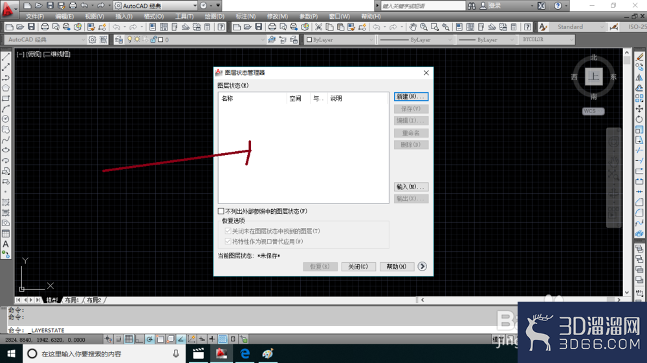Open the ByLayer lineweight dropdown
This screenshot has height=363, width=647.
pos(487,39)
